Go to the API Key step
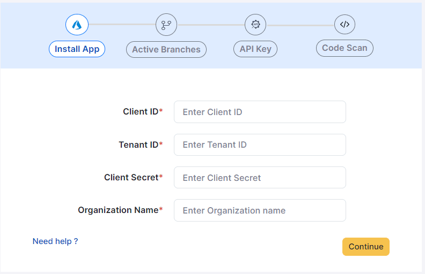425x274 pixels. (x=255, y=49)
